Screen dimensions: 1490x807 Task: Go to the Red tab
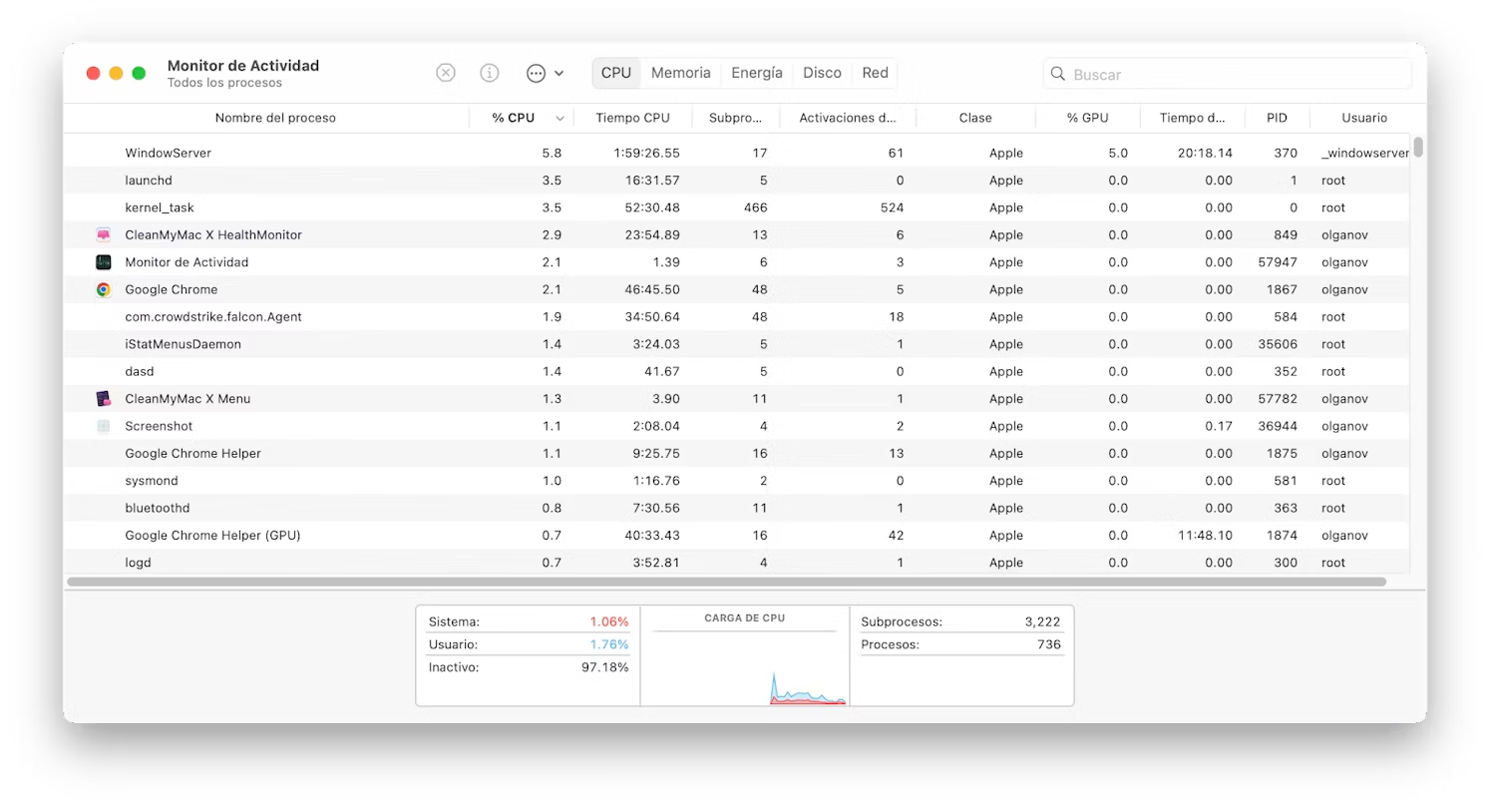coord(876,73)
